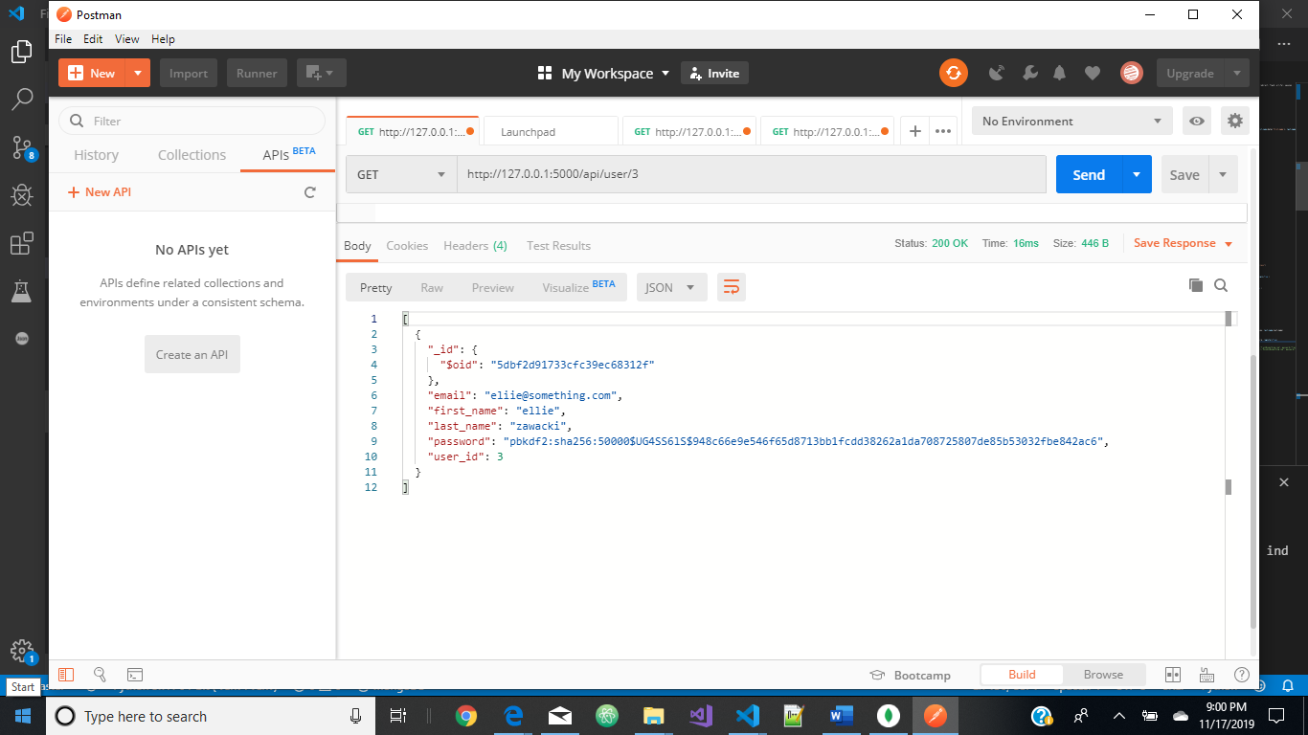
Task: Click the Send button
Action: pyautogui.click(x=1089, y=174)
